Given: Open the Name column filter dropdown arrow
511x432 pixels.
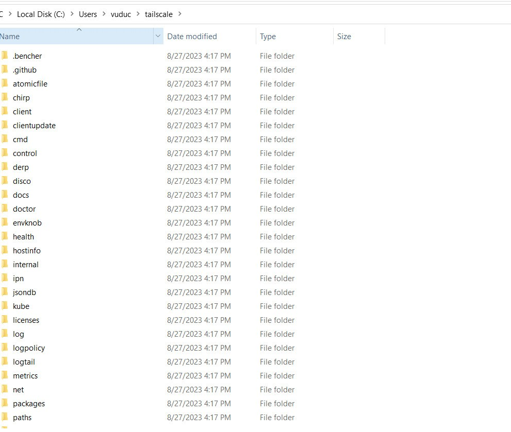Looking at the screenshot, I should pyautogui.click(x=158, y=36).
